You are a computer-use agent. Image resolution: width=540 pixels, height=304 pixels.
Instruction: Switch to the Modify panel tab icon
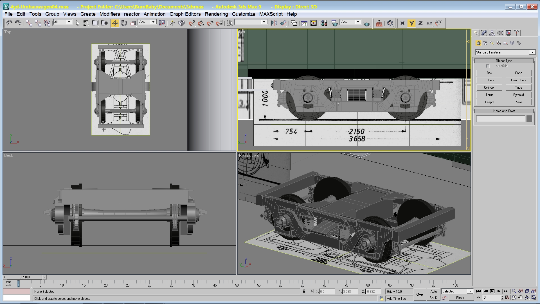click(484, 33)
